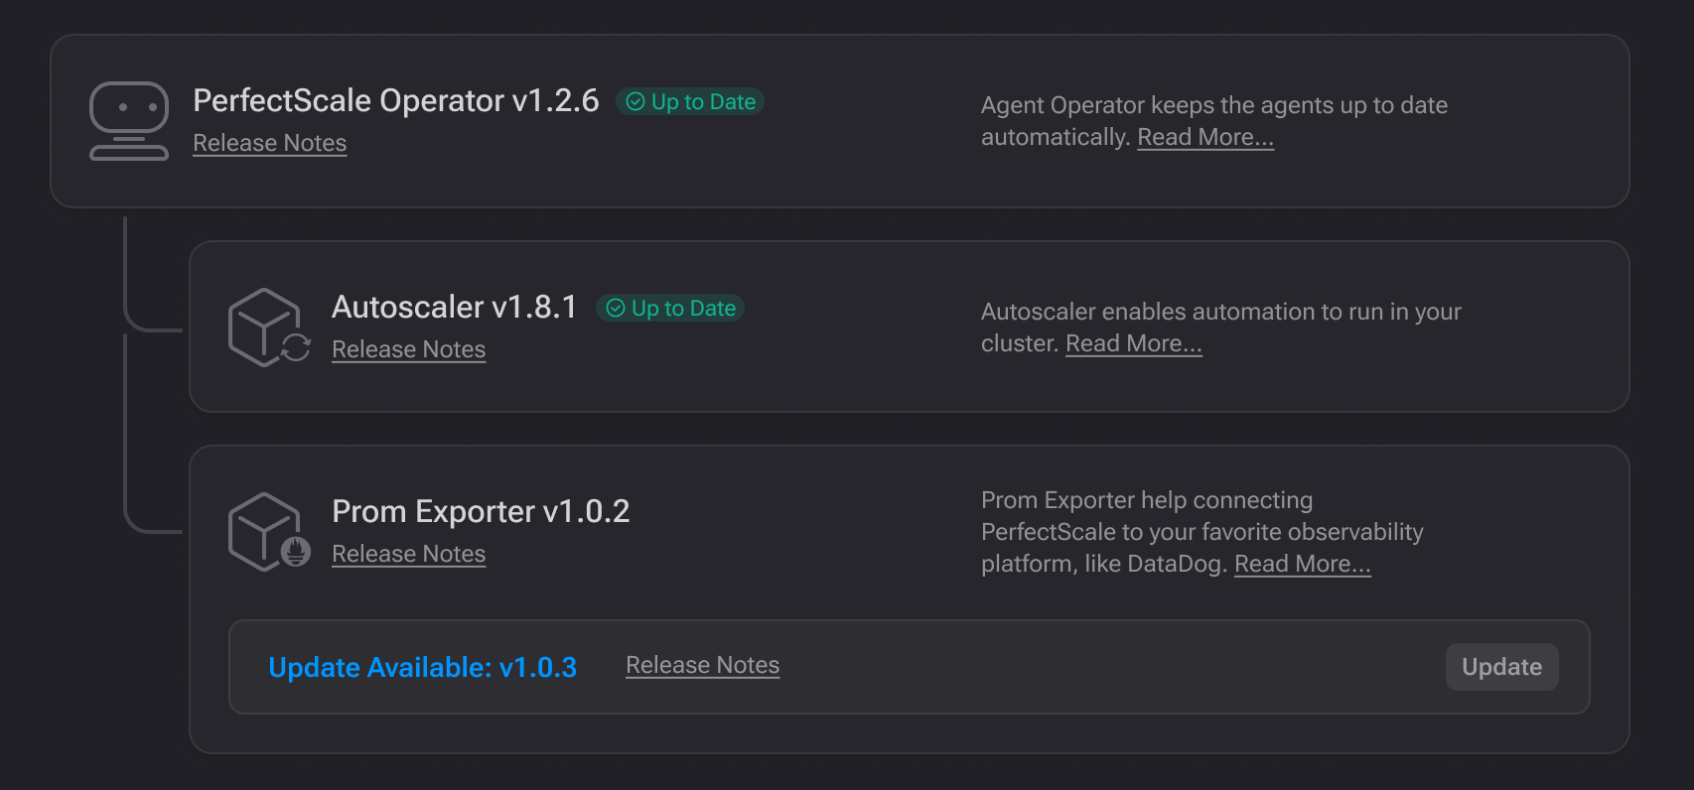Click the Autoscaler cube icon
This screenshot has height=790, width=1694.
(x=264, y=327)
